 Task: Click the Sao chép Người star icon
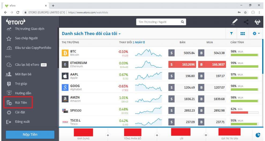pyautogui.click(x=9, y=39)
